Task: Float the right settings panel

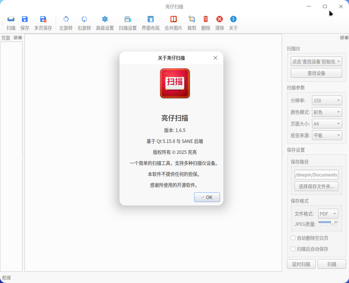Action: (x=342, y=38)
